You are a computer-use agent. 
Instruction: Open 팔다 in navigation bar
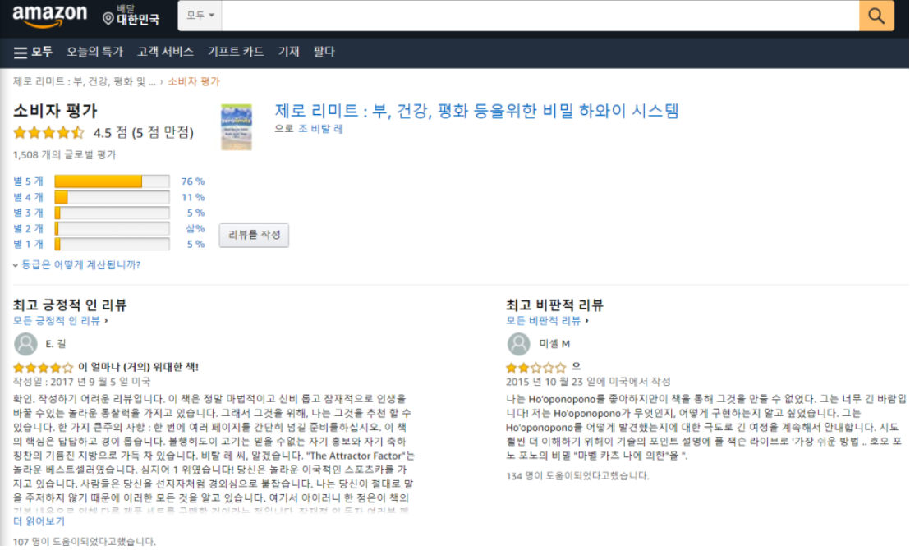click(x=324, y=52)
